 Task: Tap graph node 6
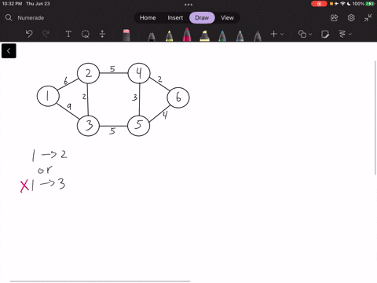[x=178, y=97]
